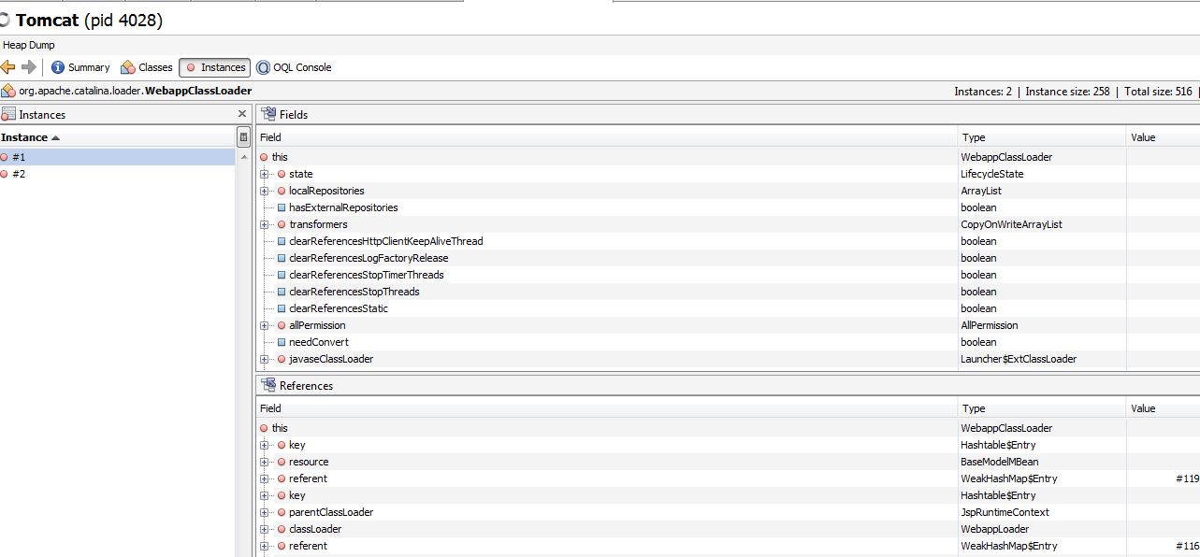Select instance #1 in the list

(x=19, y=157)
